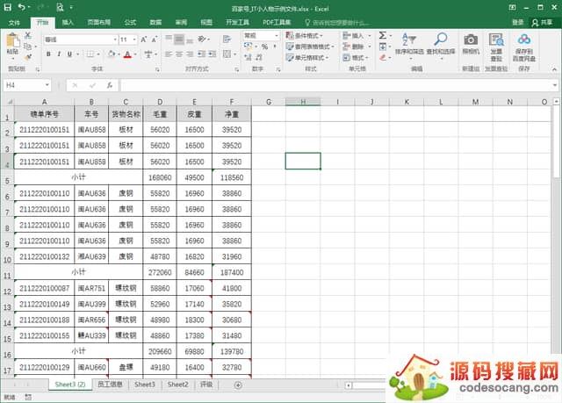
Task: Click the Save icon in quick access toolbar
Action: pyautogui.click(x=6, y=6)
